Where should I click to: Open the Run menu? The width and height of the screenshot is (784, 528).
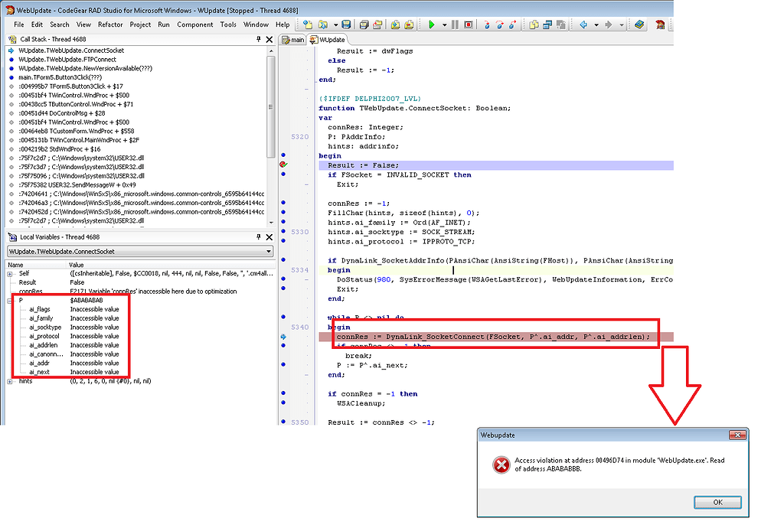162,24
